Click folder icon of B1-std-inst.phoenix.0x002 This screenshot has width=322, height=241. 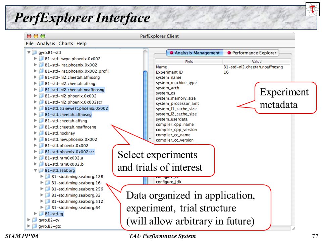(x=41, y=65)
